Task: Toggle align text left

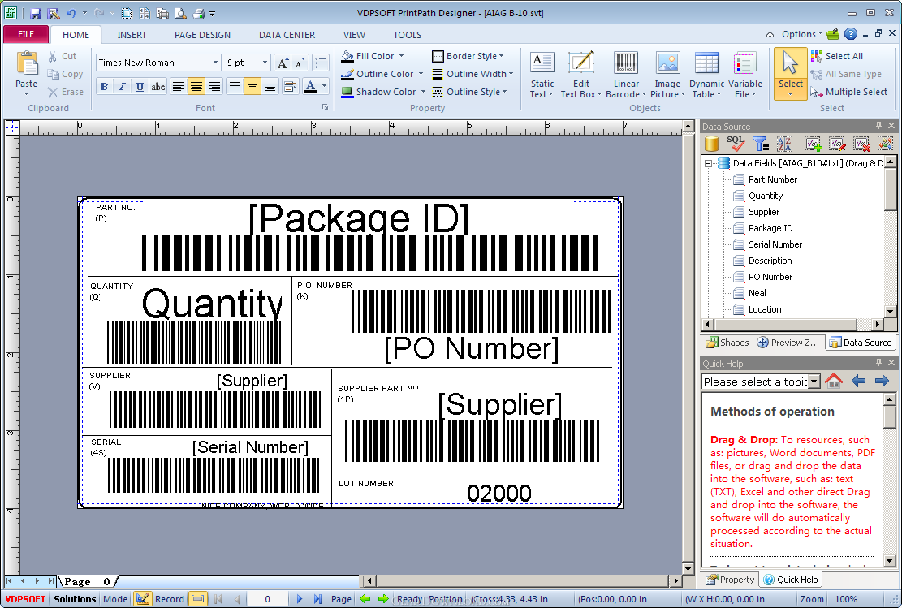Action: [179, 87]
